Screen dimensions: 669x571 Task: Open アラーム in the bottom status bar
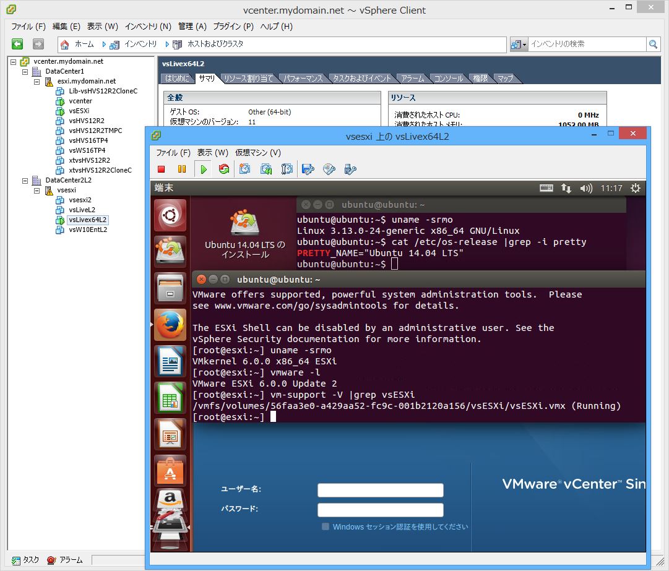(65, 560)
